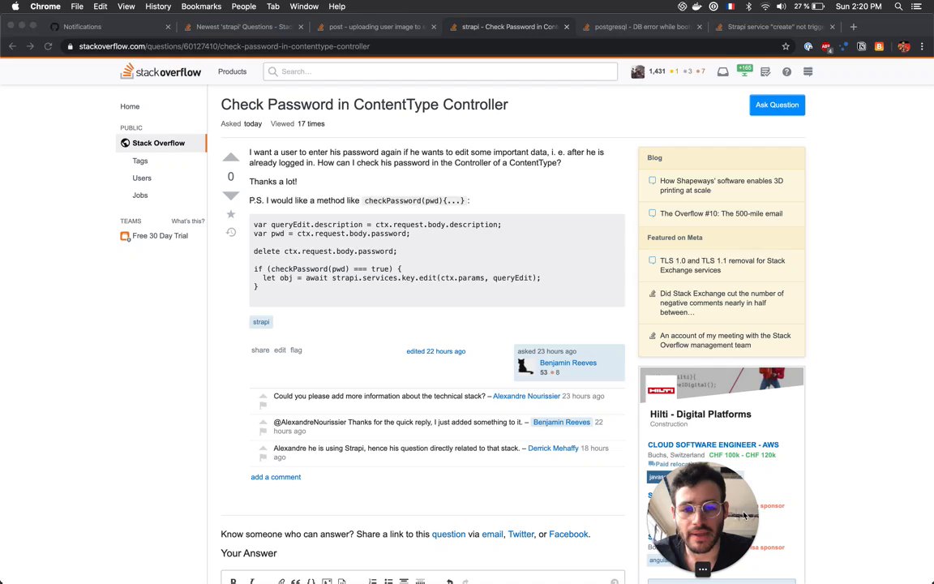The width and height of the screenshot is (934, 584).
Task: Open the Products menu
Action: click(232, 71)
